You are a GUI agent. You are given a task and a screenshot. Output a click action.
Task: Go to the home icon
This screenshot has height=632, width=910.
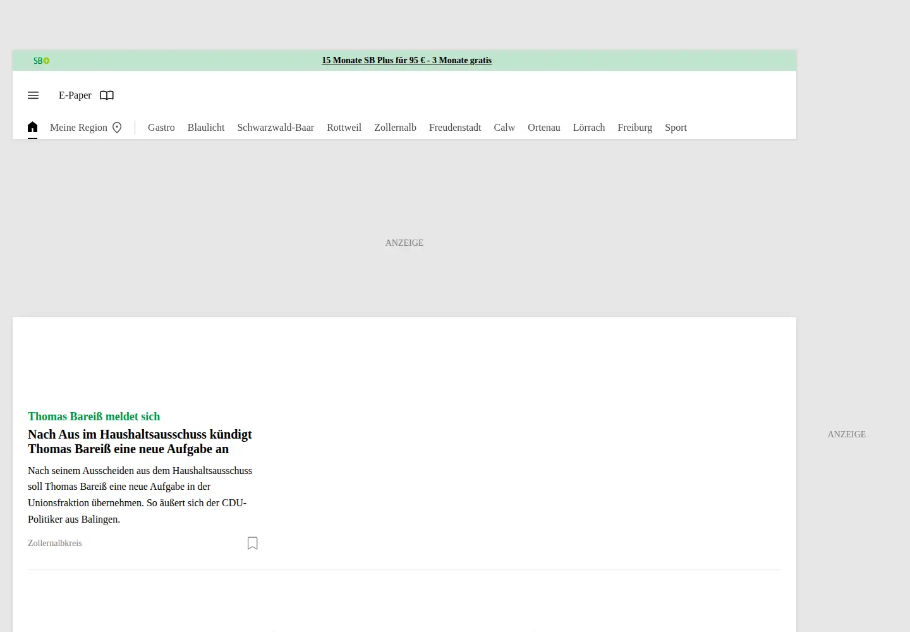coord(33,127)
